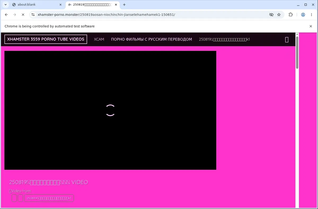318x209 pixels.
Task: Open Chrome extensions puzzle icon
Action: click(291, 15)
